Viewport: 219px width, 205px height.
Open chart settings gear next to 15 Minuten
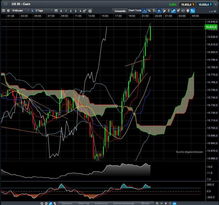point(8,11)
